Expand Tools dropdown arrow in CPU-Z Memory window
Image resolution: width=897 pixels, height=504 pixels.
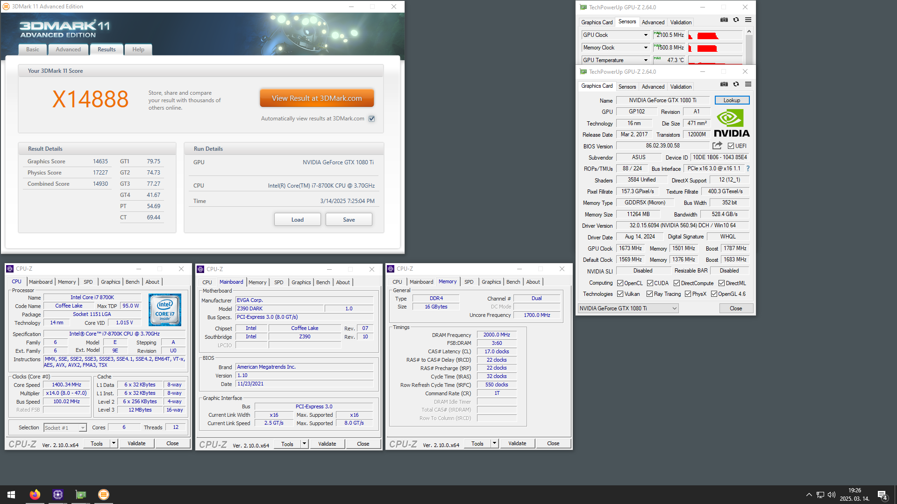click(494, 443)
